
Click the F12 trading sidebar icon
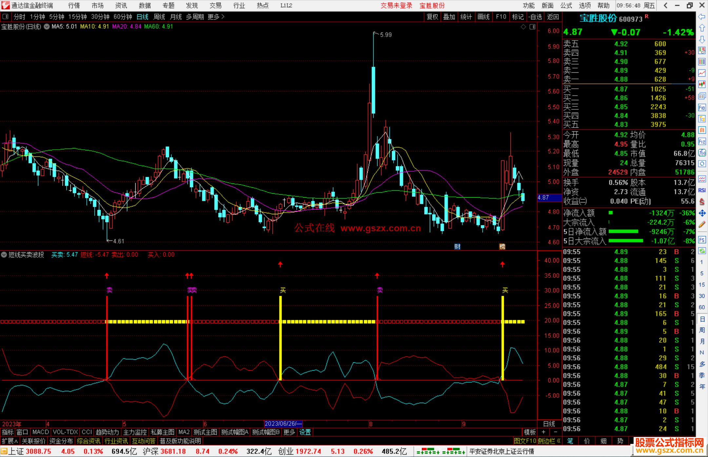[x=702, y=142]
